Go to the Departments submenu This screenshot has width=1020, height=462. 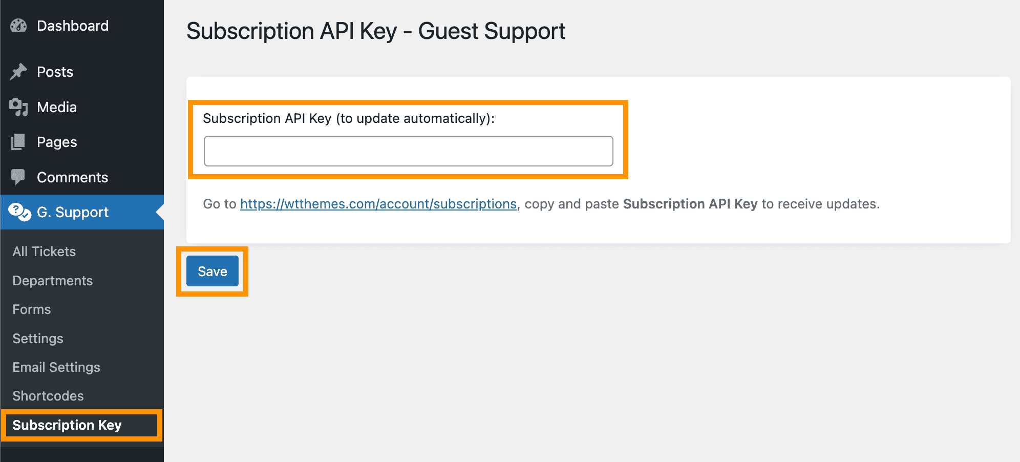[53, 281]
